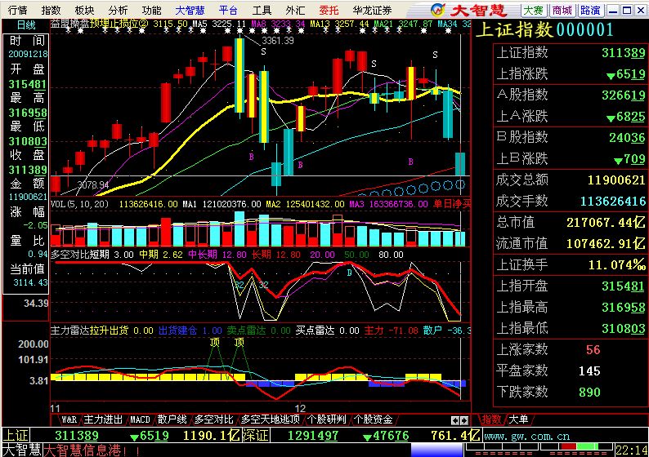Click the B股指数 value 24036
This screenshot has width=649, height=457.
627,138
